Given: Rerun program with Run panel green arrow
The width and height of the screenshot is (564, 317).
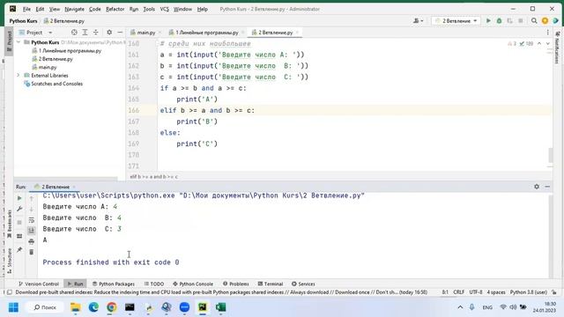Looking at the screenshot, I should (x=19, y=198).
